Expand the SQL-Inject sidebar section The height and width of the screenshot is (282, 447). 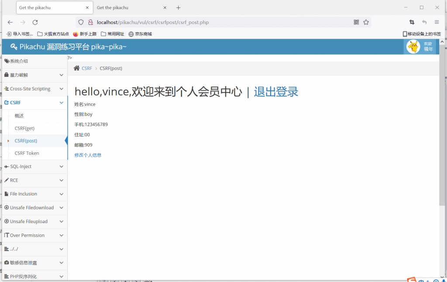coord(34,167)
